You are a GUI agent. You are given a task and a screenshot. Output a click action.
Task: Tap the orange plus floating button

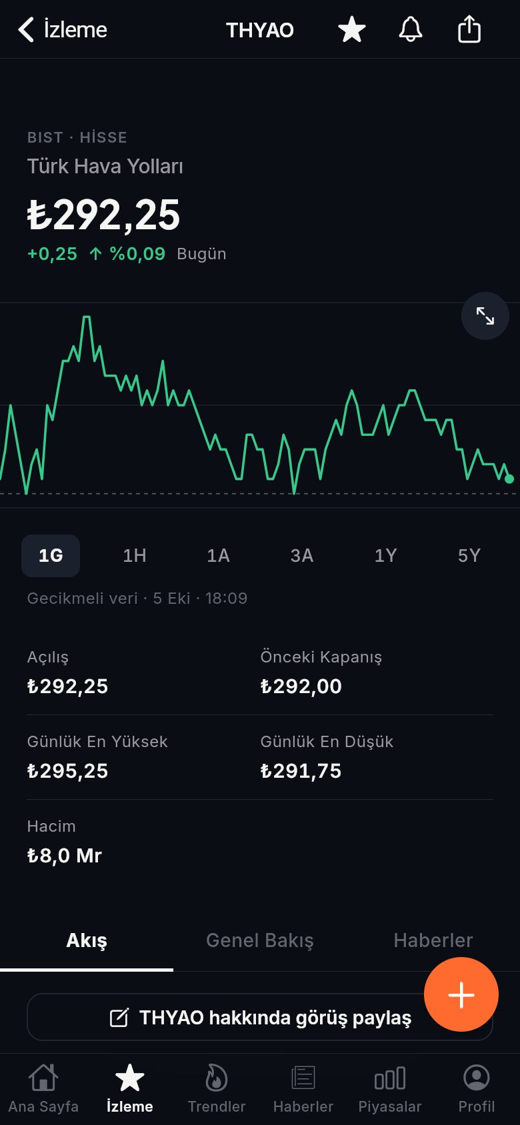(x=461, y=995)
